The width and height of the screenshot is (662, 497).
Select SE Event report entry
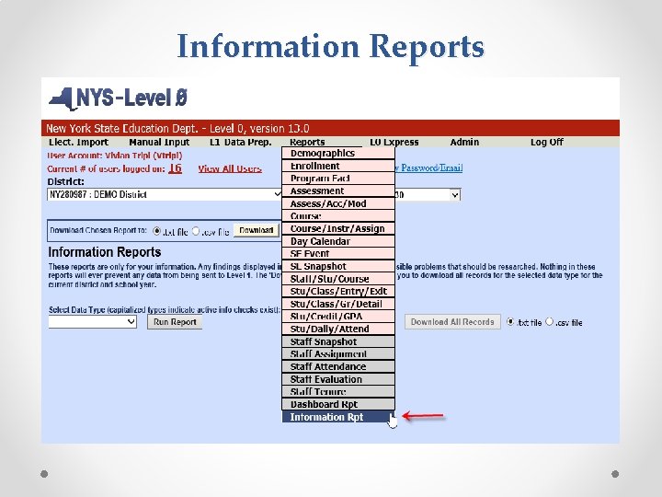[338, 254]
